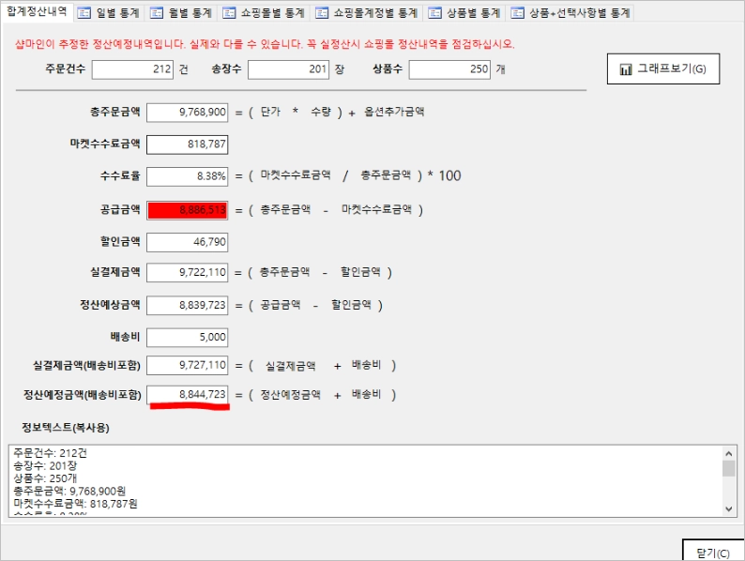Click the 닫기(C) button

[x=713, y=551]
